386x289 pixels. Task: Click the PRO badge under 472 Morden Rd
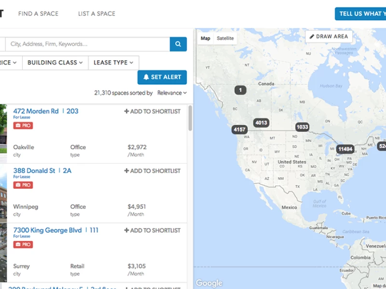coord(23,125)
